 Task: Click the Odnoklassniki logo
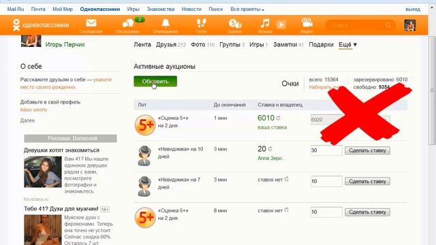click(41, 25)
